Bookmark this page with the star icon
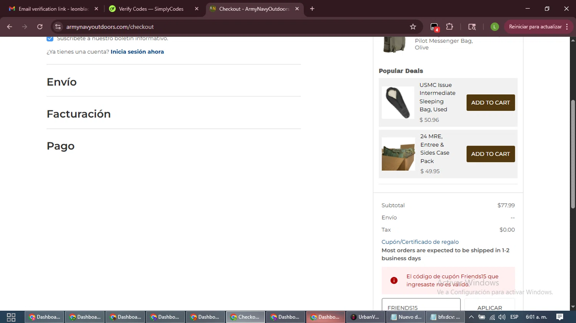Screen dimensions: 576x323 (x=413, y=27)
